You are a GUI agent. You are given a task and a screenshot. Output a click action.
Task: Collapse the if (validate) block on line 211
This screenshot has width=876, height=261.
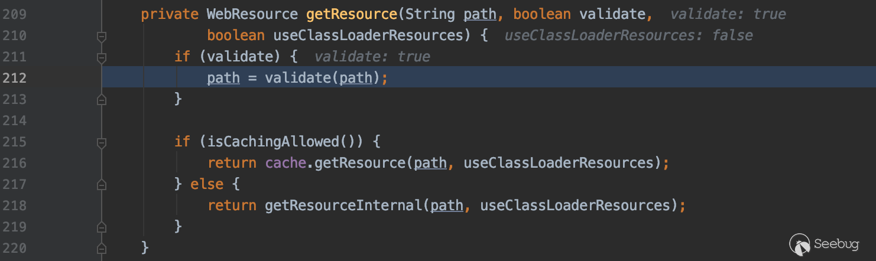pyautogui.click(x=102, y=58)
